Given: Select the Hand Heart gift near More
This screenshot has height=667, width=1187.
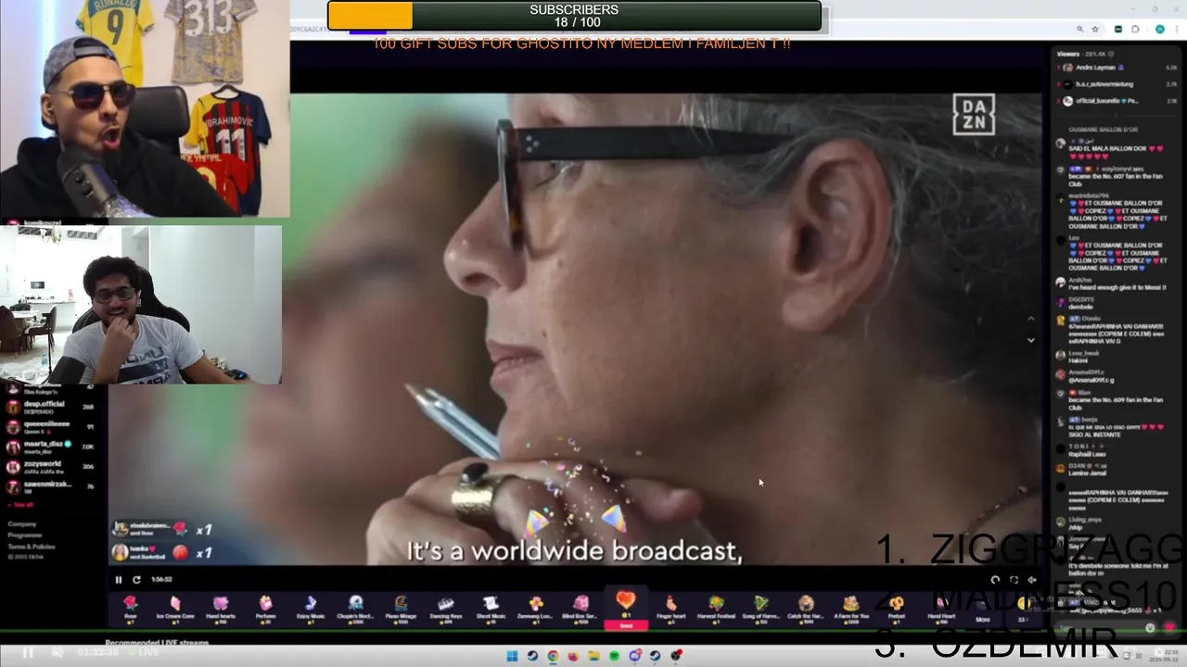Looking at the screenshot, I should 941,608.
